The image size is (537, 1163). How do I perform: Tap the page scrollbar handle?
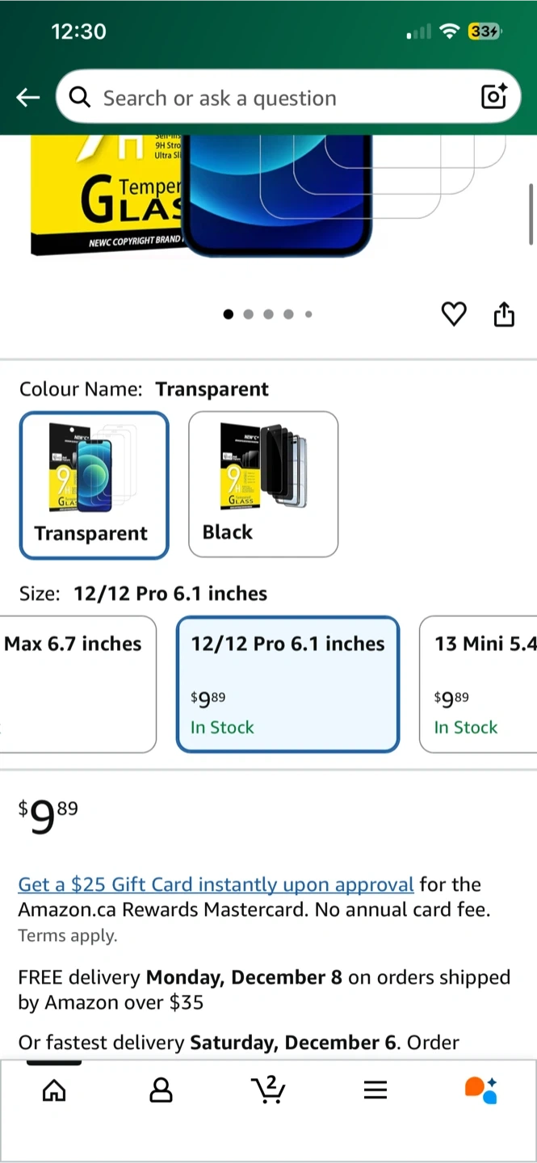pos(531,213)
